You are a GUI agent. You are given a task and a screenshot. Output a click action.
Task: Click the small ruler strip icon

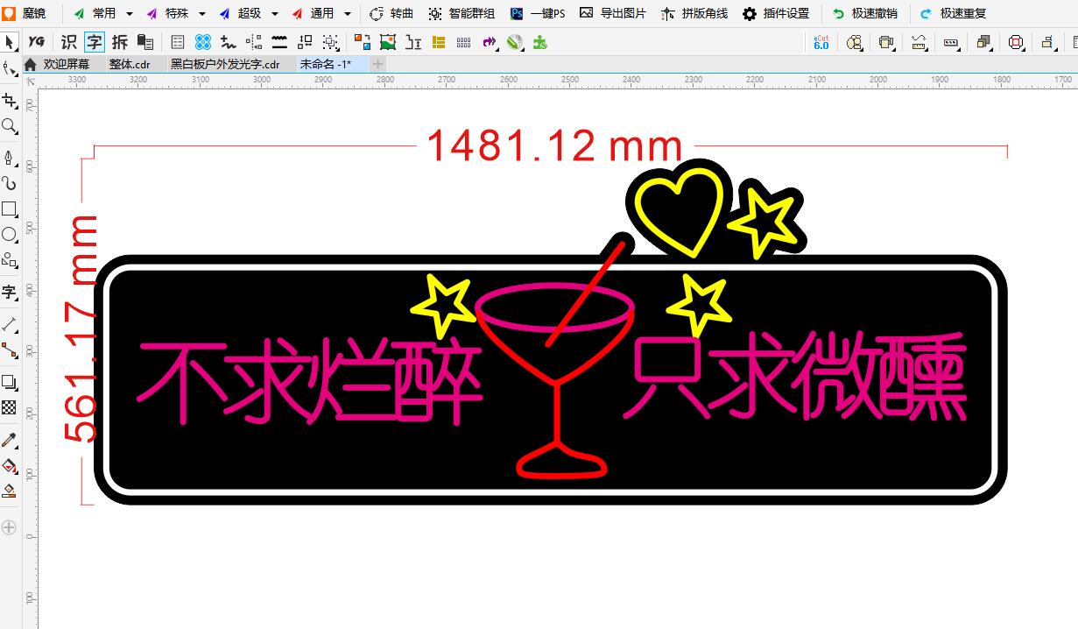click(951, 41)
